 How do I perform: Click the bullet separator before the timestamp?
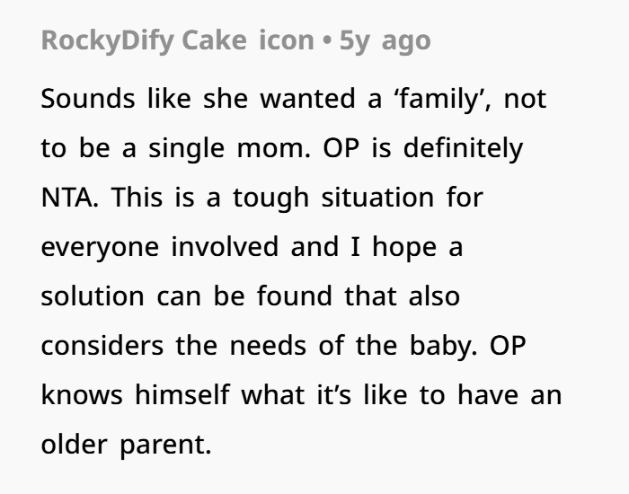point(330,40)
